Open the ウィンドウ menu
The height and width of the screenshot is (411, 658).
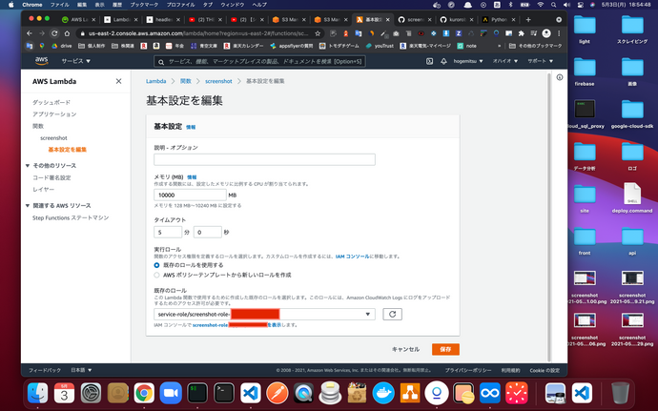pyautogui.click(x=232, y=5)
